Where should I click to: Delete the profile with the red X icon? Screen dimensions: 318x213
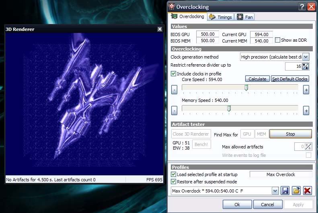(308, 191)
